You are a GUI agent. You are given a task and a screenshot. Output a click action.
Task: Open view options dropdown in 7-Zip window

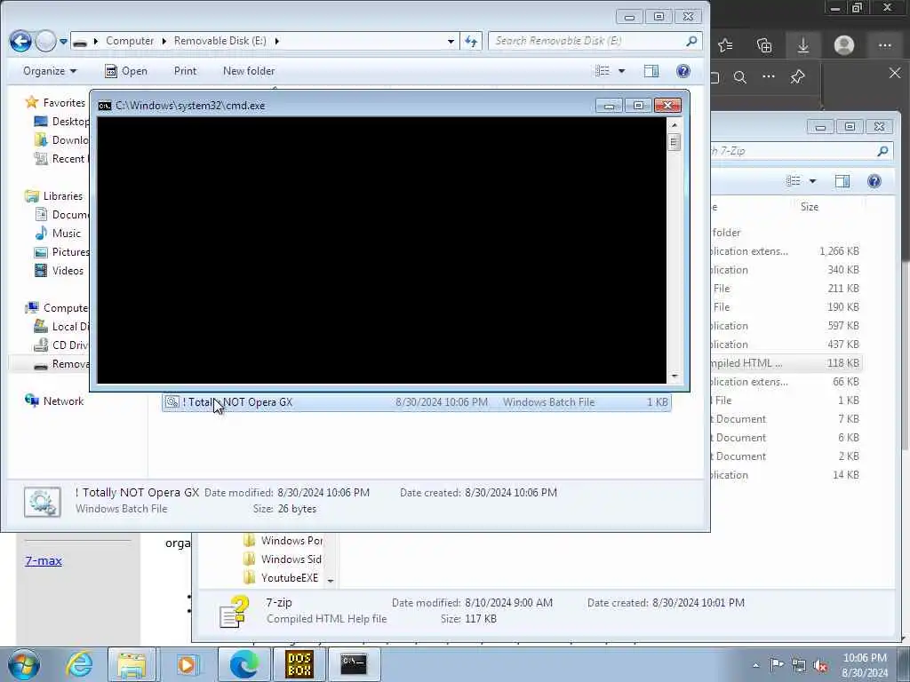tap(812, 181)
